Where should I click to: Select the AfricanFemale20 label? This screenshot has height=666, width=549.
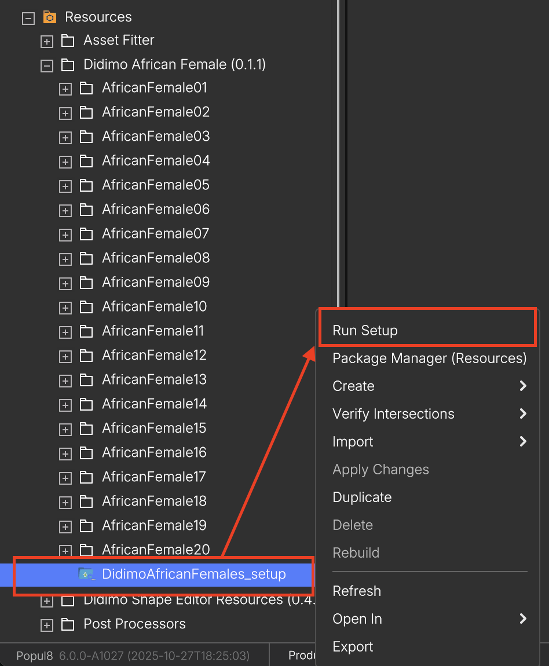tap(156, 550)
